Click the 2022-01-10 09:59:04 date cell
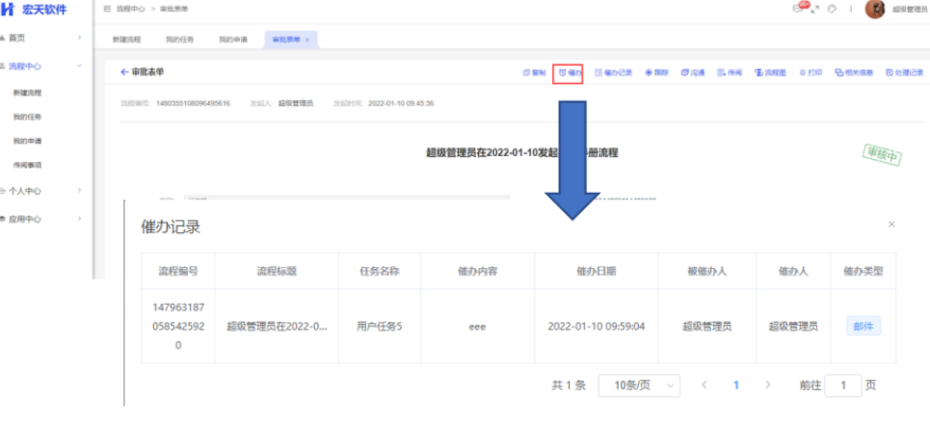The width and height of the screenshot is (930, 425). (x=597, y=326)
